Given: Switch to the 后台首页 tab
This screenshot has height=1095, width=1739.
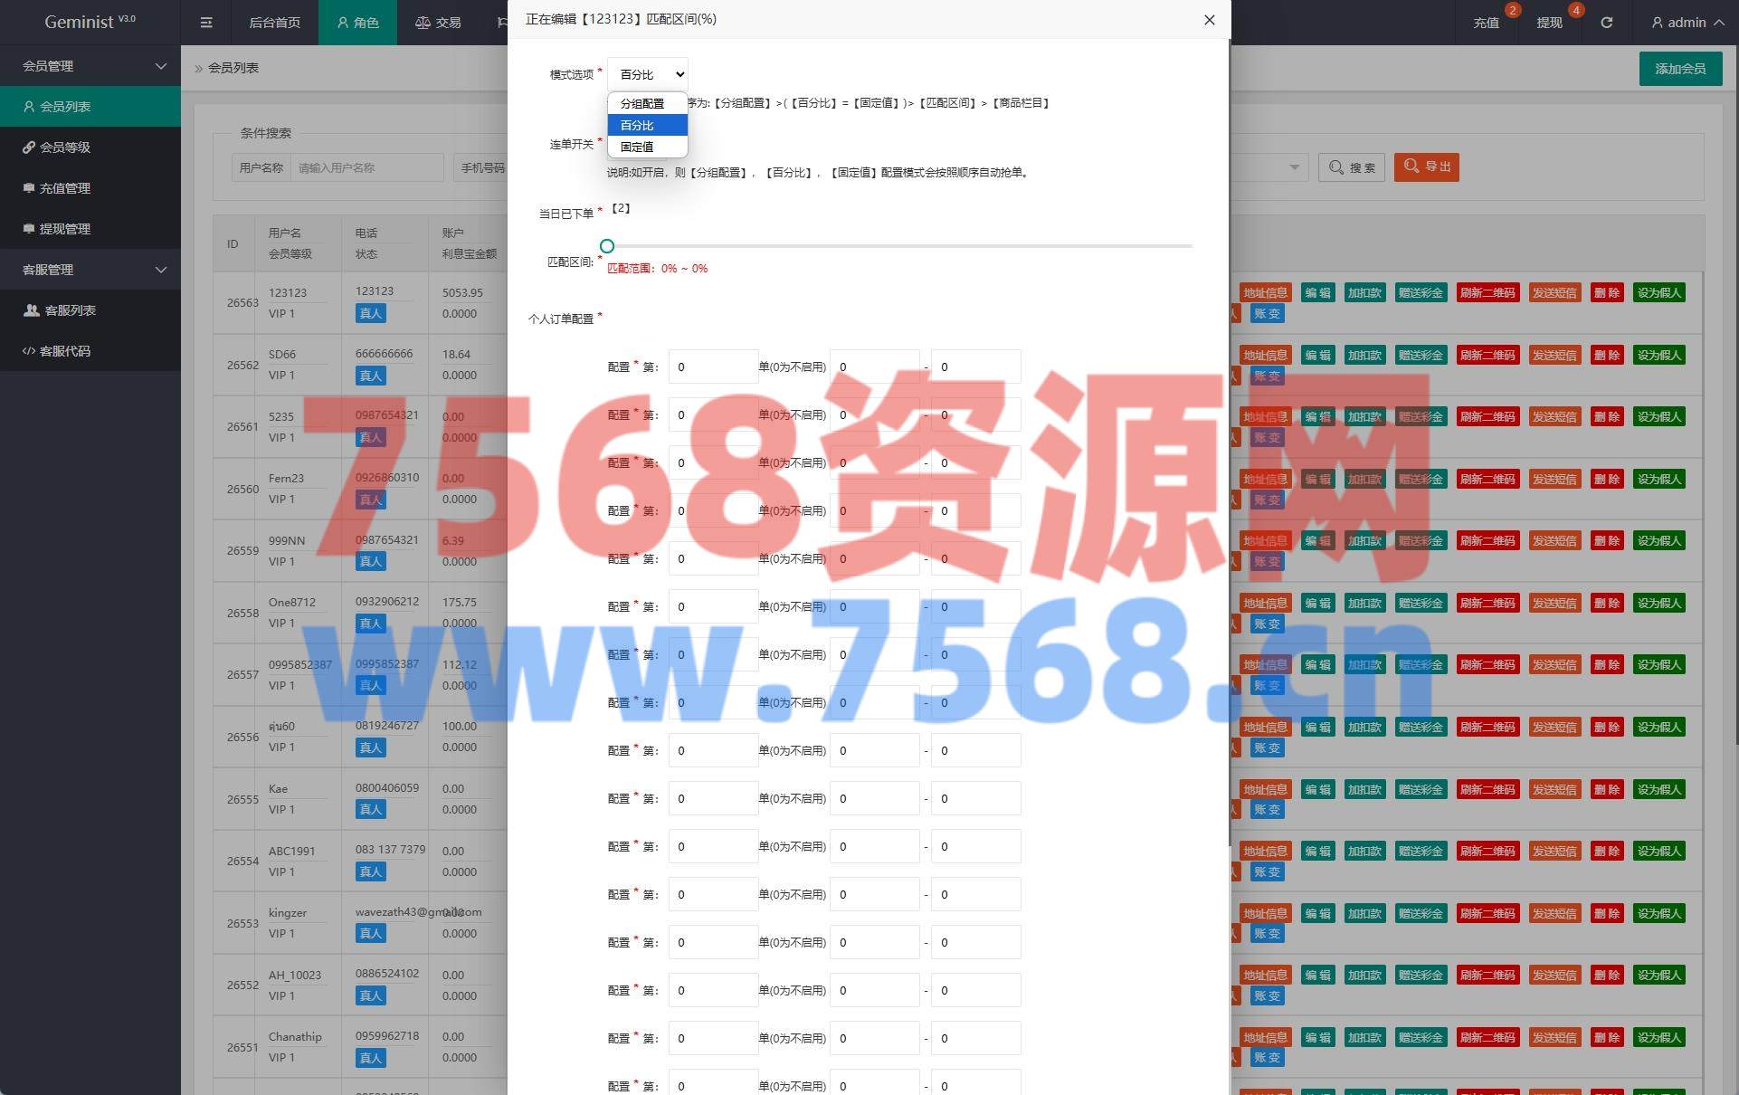Looking at the screenshot, I should 274,23.
